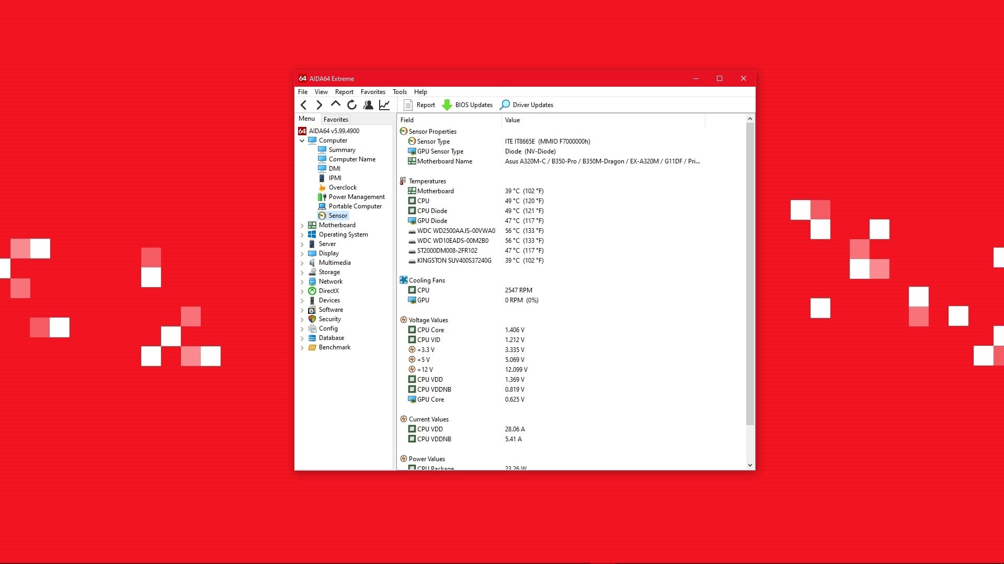Screen dimensions: 1004x564
Task: Click the Field column header
Action: tap(450, 120)
